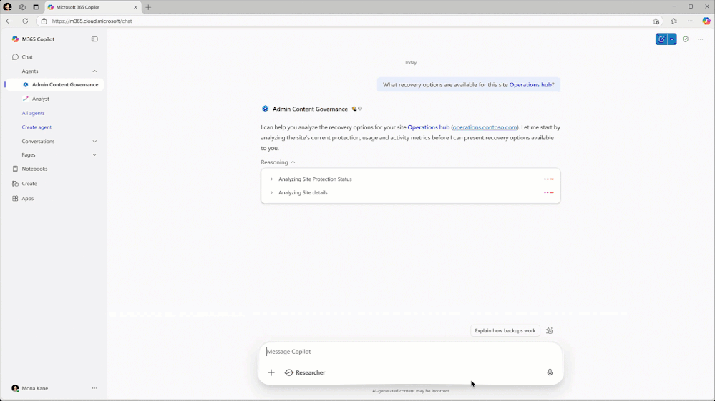Viewport: 715px width, 401px height.
Task: Open the operations.contoso.com link
Action: (485, 127)
